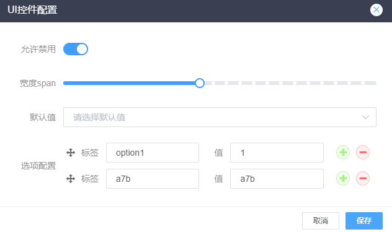Click the value field containing 1

[x=277, y=153]
